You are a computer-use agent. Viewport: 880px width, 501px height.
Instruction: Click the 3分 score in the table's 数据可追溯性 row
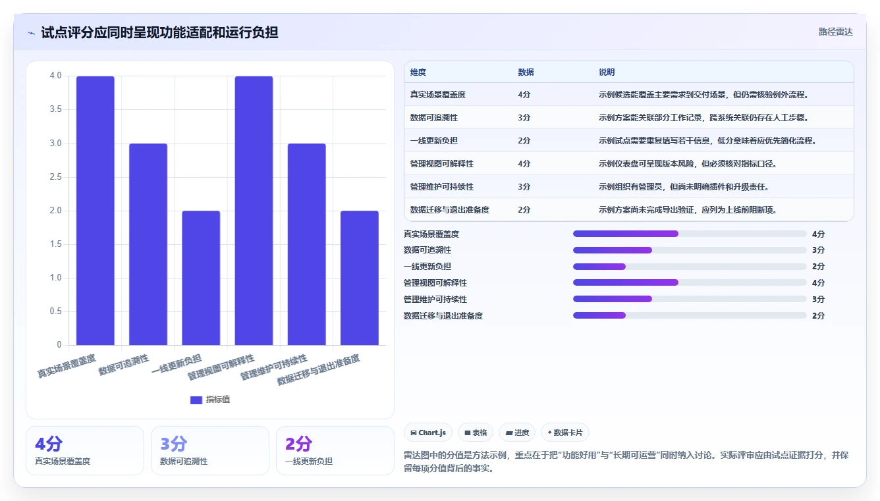524,118
